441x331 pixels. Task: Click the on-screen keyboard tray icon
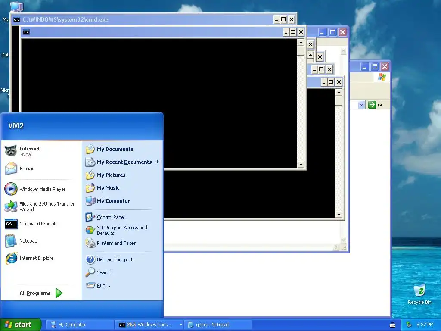[x=393, y=325]
